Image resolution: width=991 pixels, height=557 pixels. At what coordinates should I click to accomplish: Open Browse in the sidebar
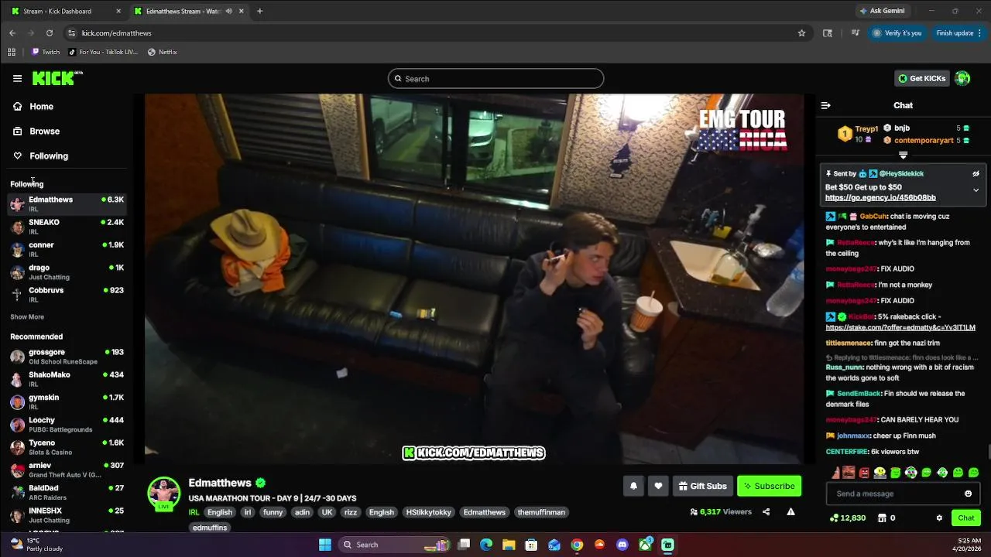tap(36, 131)
